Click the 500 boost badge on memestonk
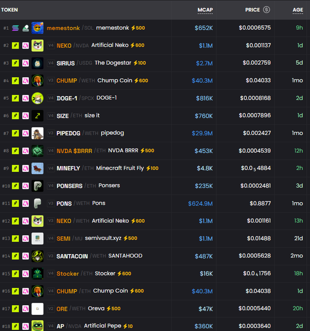Screen dimensions: 310x331 (138, 28)
